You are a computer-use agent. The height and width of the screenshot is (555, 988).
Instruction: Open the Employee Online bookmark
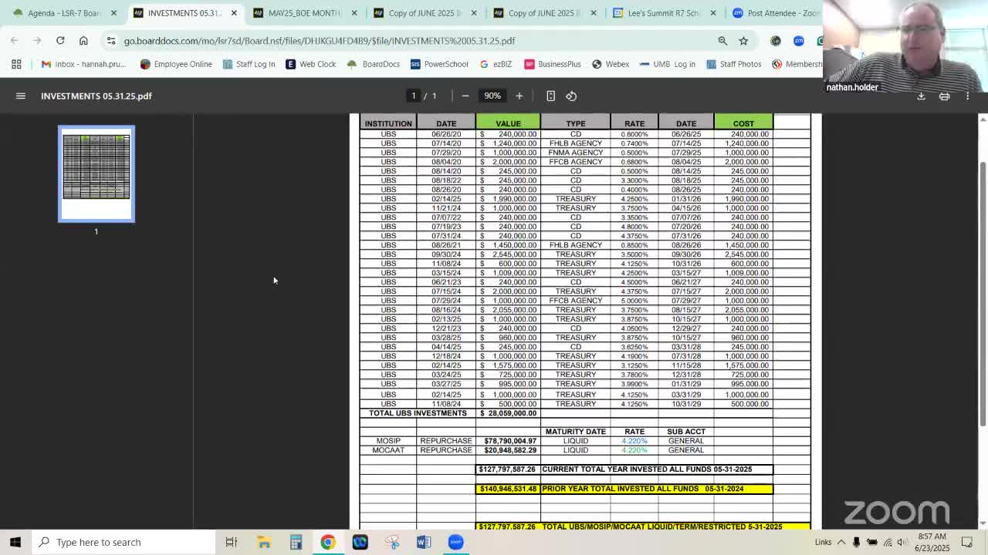(x=176, y=64)
